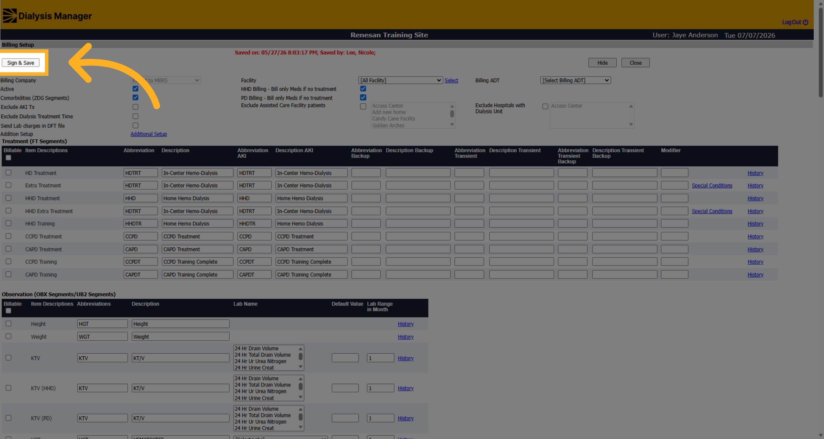Check the Observation table header Billable checkbox
Viewport: 824px width, 439px height.
[x=9, y=311]
